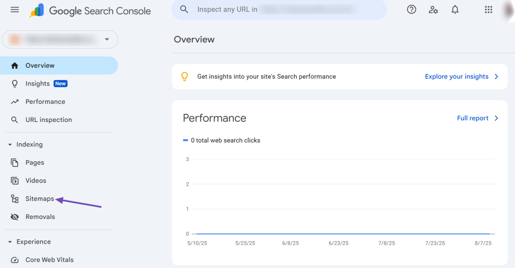Click the Google Search Console logo
Viewport: 515px width, 268px height.
90,11
